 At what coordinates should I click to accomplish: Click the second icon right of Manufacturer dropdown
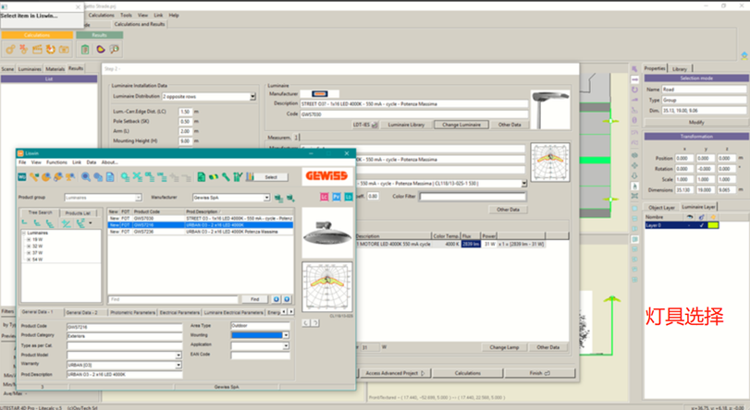click(289, 198)
